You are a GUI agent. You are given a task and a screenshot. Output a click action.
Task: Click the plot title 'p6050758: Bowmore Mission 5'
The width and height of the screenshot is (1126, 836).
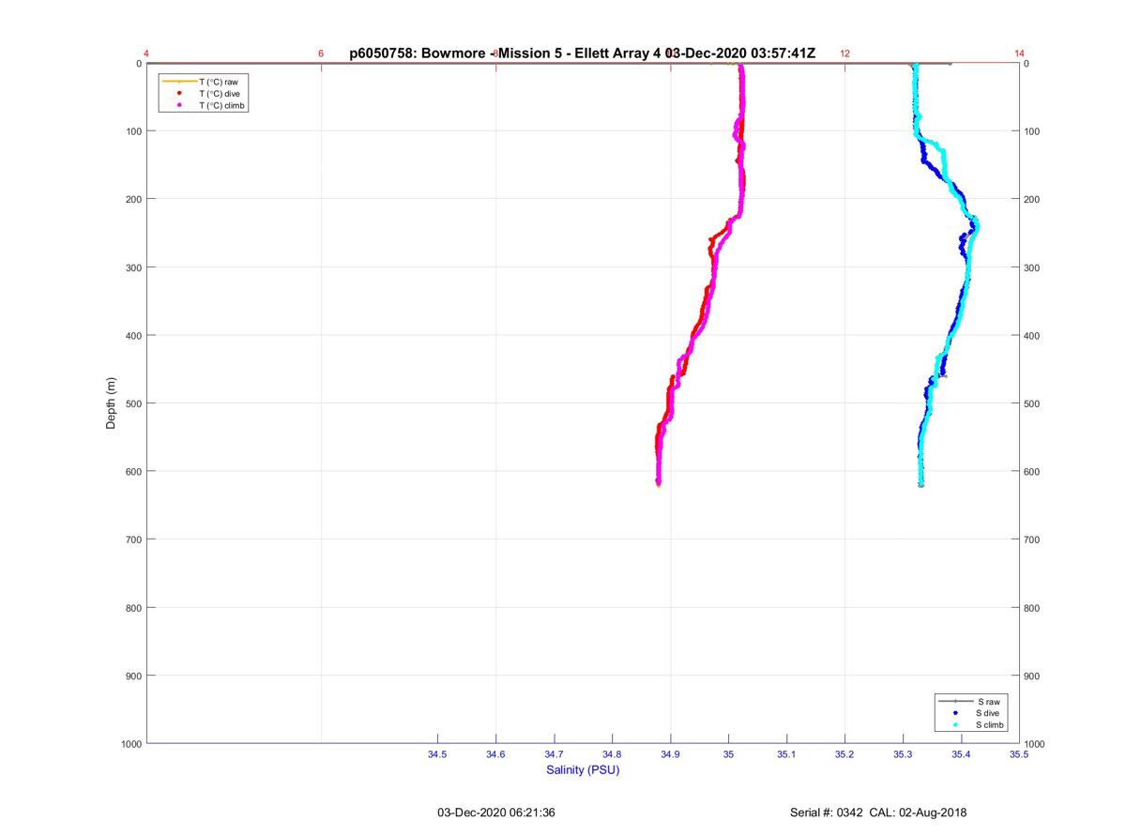tap(582, 53)
